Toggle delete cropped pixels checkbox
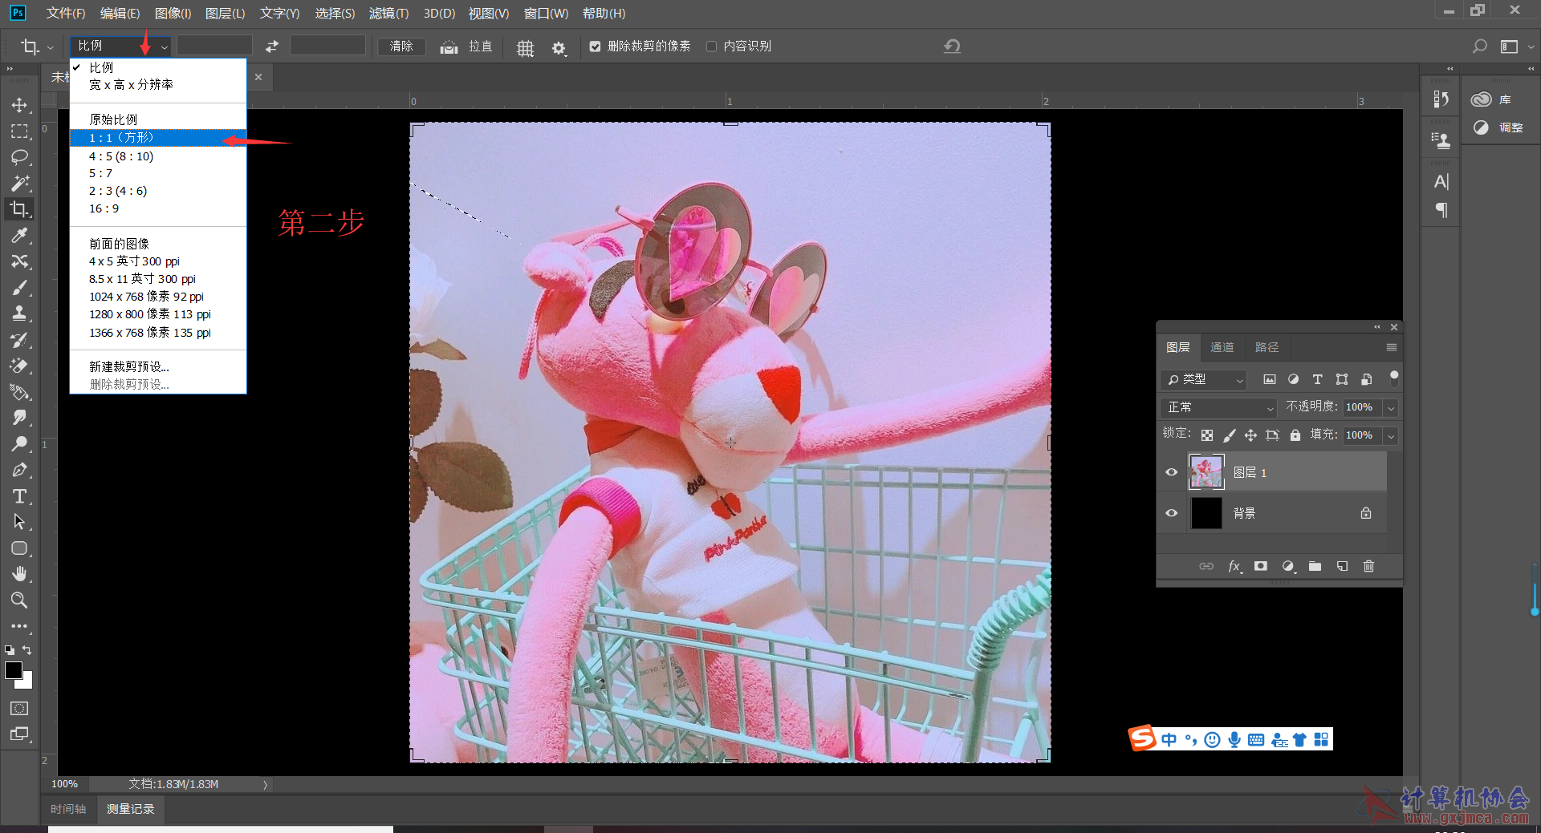 [595, 47]
